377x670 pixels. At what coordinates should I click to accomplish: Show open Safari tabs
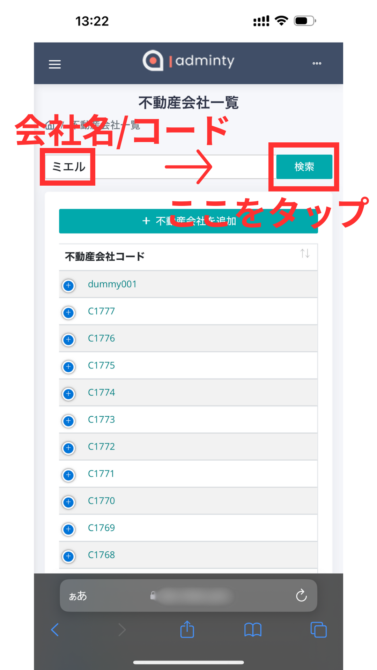click(318, 630)
